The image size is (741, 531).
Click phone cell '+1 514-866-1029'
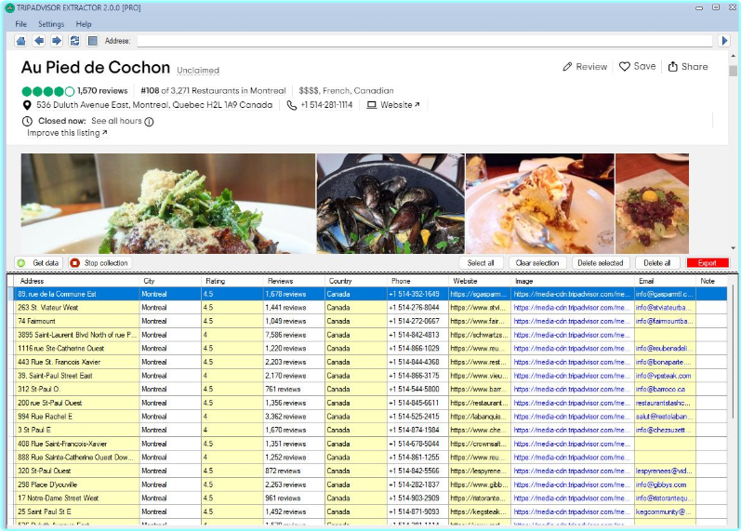click(417, 349)
